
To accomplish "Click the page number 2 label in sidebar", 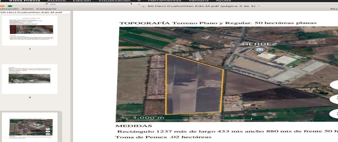I will [x=30, y=97].
